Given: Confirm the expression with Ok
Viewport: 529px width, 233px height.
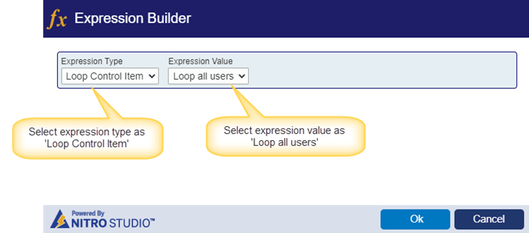Looking at the screenshot, I should pyautogui.click(x=415, y=219).
